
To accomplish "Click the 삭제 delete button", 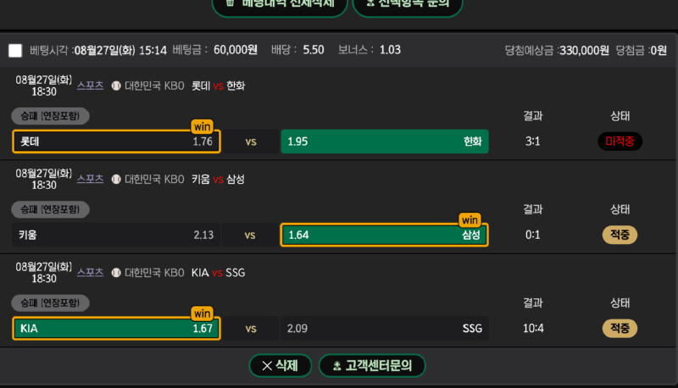I will tap(281, 365).
